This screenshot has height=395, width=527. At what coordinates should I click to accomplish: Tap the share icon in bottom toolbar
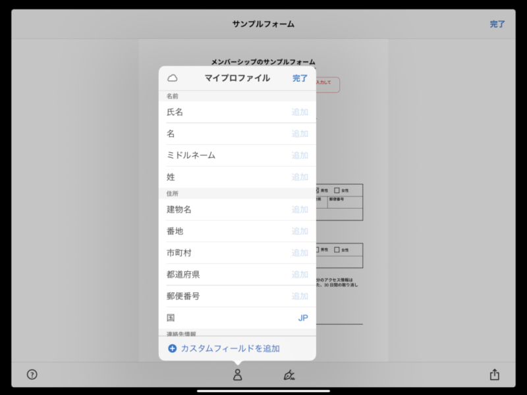click(495, 374)
